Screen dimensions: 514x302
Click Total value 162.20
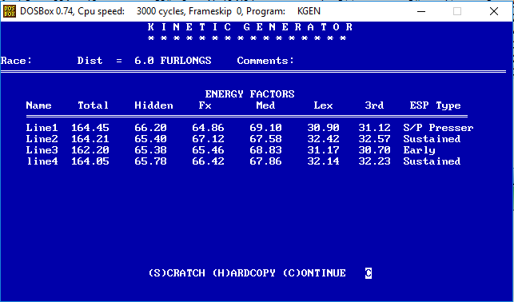pos(90,149)
